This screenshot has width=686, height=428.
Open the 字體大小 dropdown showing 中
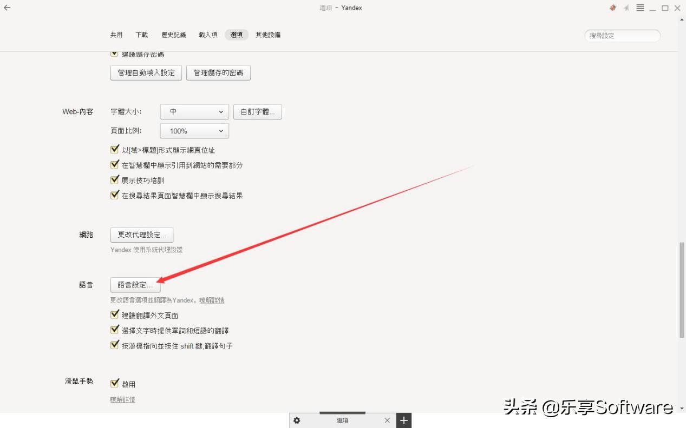coord(194,112)
